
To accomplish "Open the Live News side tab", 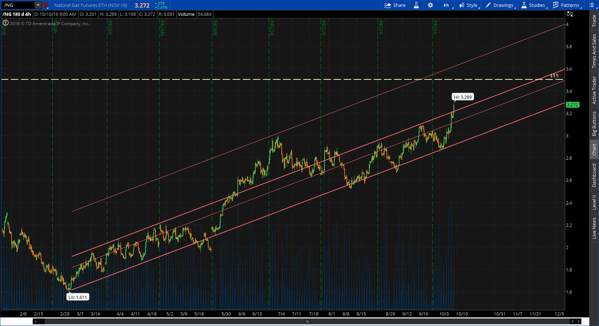I will pos(594,228).
